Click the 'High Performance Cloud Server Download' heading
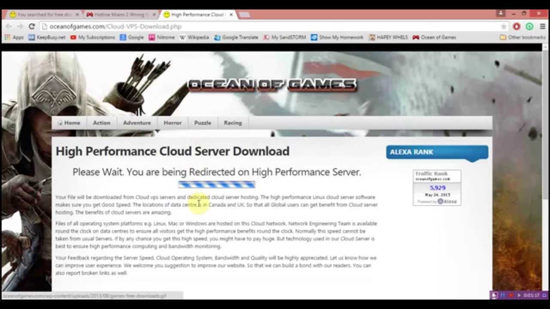Viewport: 550px width, 309px height. click(x=173, y=151)
